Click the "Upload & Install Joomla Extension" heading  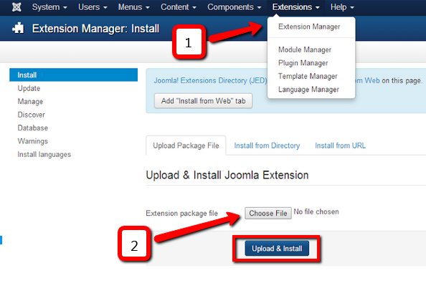click(x=227, y=175)
